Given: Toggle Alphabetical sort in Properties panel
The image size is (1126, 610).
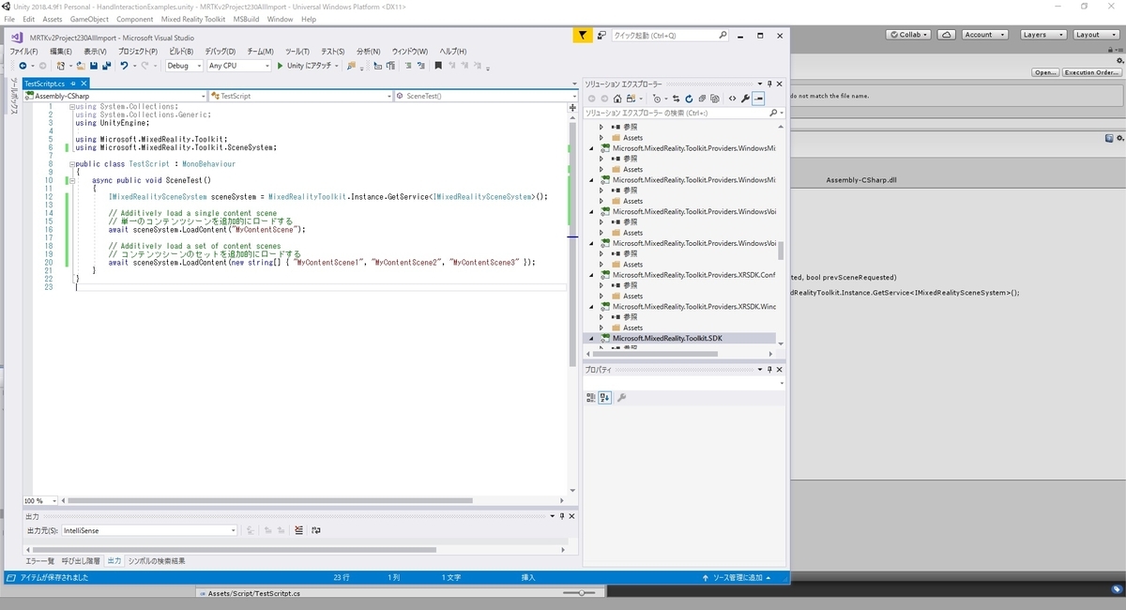Looking at the screenshot, I should [x=605, y=398].
